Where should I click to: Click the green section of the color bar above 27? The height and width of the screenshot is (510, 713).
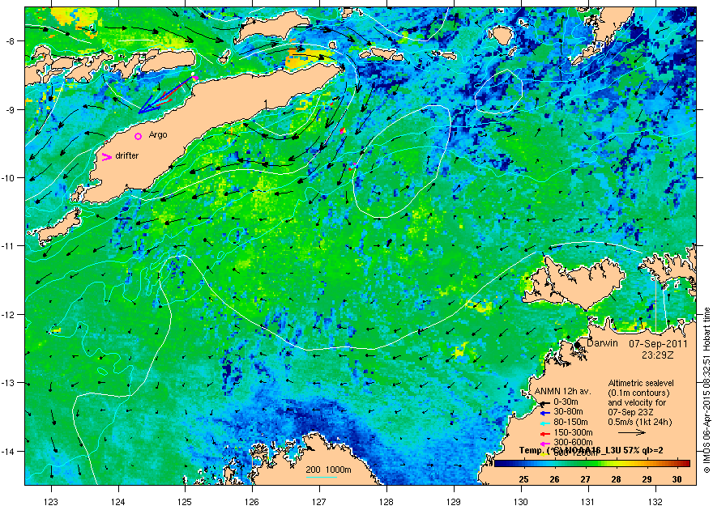pyautogui.click(x=586, y=463)
